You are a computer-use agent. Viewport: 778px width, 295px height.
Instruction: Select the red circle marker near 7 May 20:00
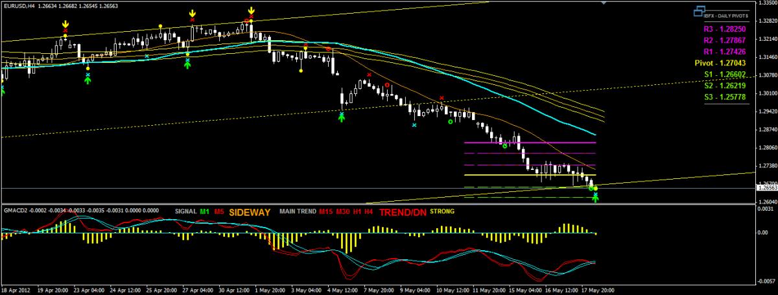tap(387, 85)
